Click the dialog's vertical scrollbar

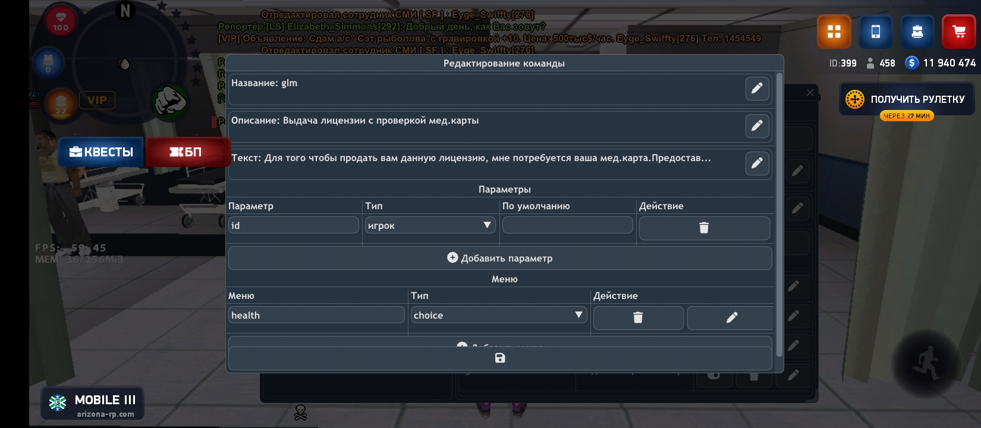(779, 214)
